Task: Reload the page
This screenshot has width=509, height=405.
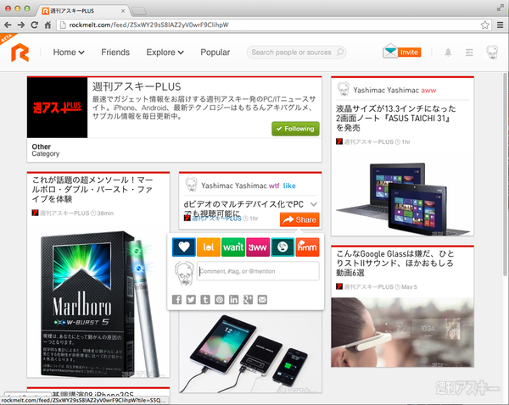Action: (x=35, y=25)
